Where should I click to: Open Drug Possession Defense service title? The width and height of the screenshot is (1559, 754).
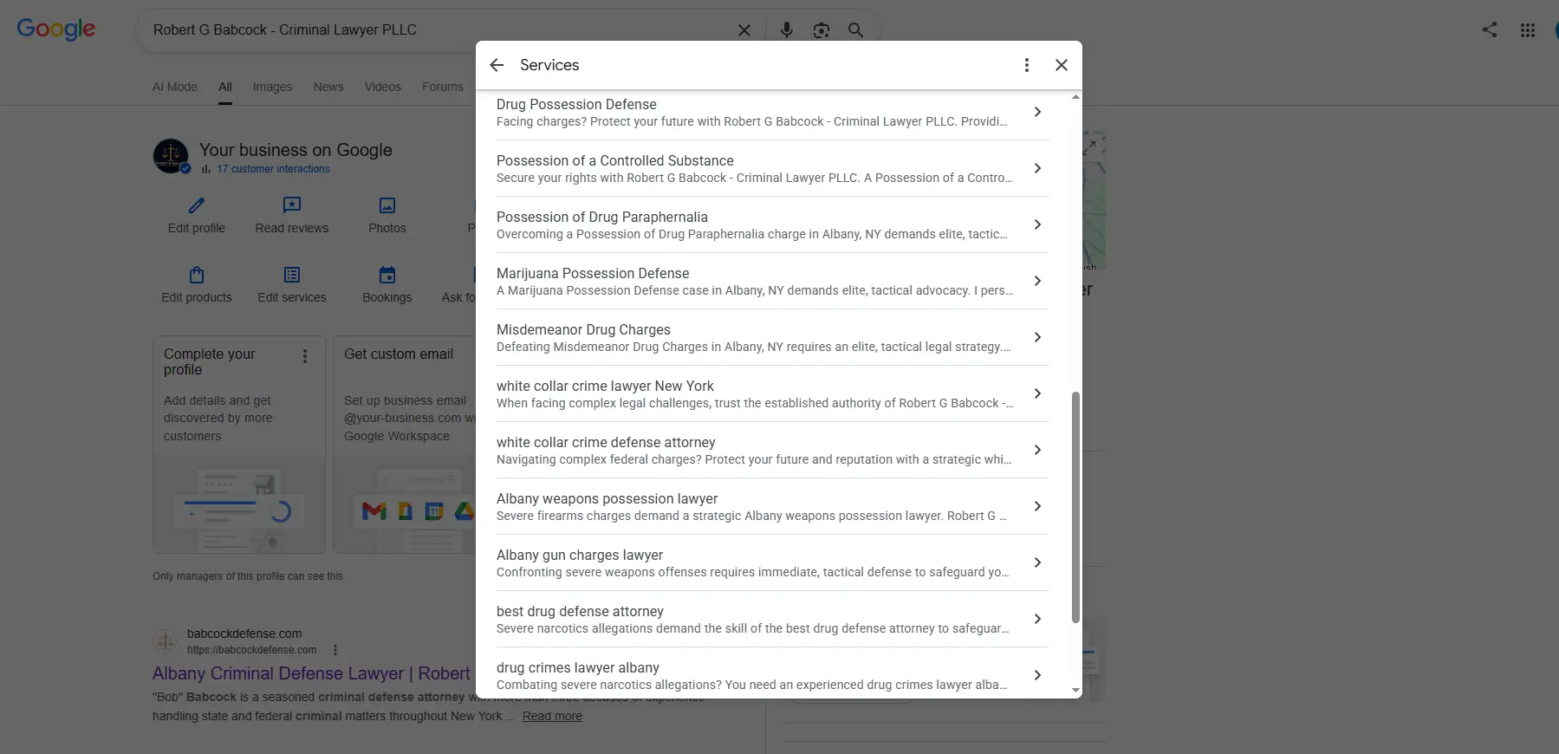(576, 104)
